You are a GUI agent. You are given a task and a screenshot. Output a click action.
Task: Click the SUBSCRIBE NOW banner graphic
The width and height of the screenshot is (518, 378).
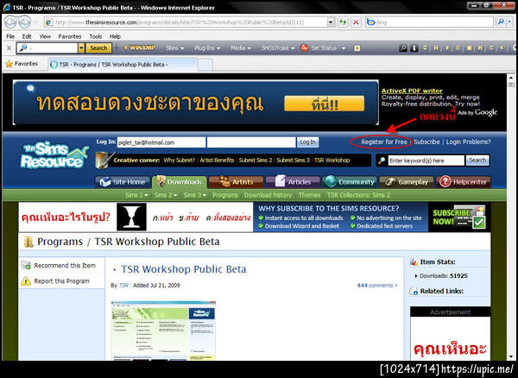tap(459, 217)
